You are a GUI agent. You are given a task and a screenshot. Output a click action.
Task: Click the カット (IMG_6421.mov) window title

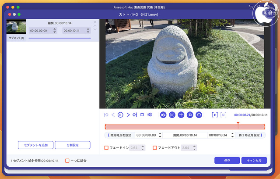139,14
